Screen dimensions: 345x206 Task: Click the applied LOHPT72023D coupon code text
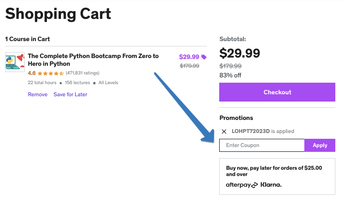(x=251, y=131)
